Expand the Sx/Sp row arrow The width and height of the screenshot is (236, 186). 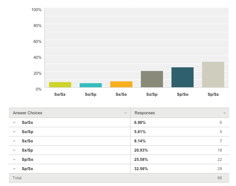point(14,150)
